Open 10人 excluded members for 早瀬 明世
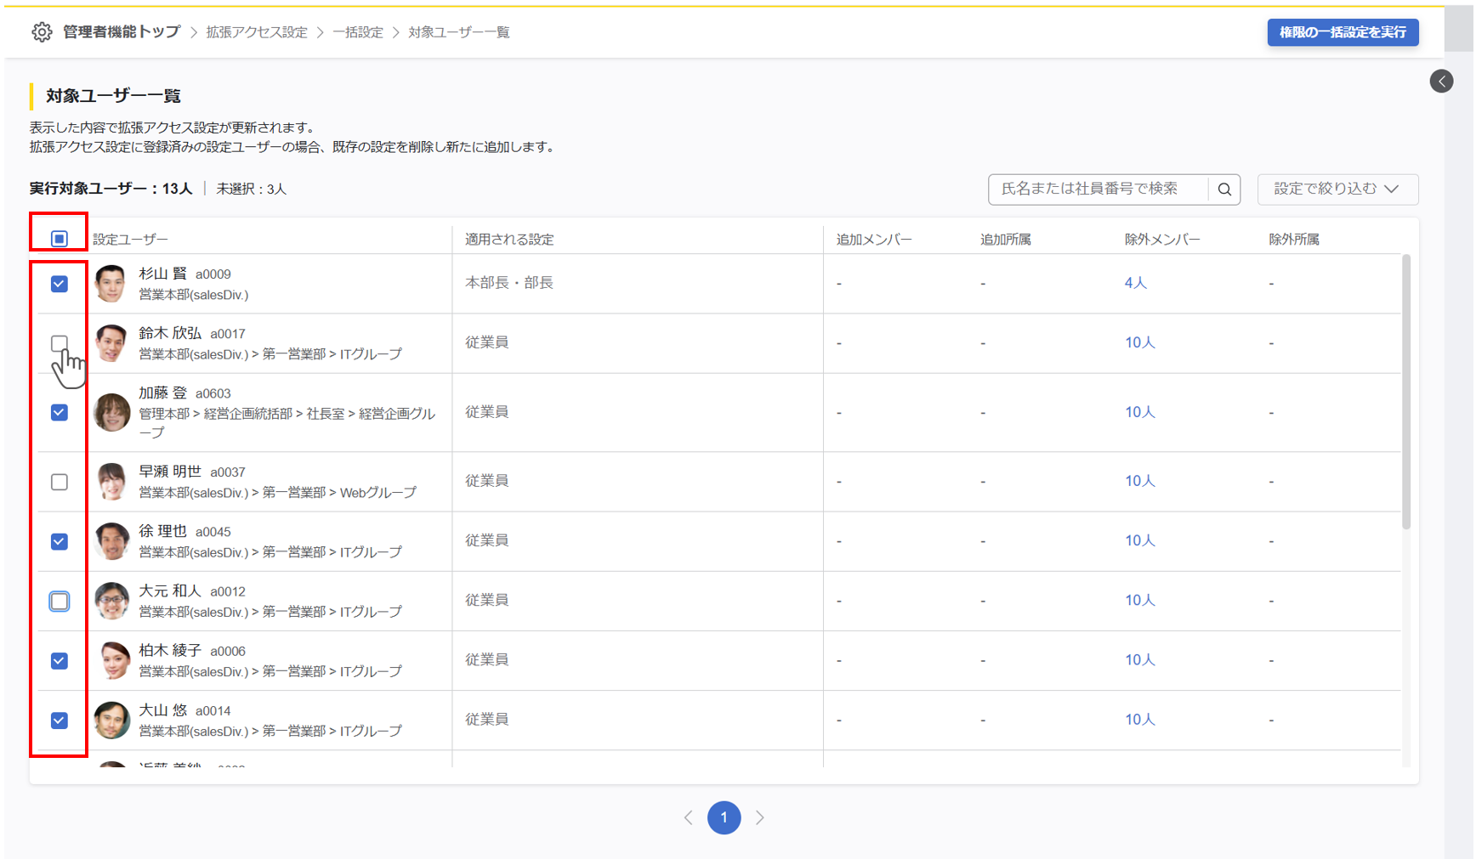The height and width of the screenshot is (859, 1476). tap(1140, 481)
